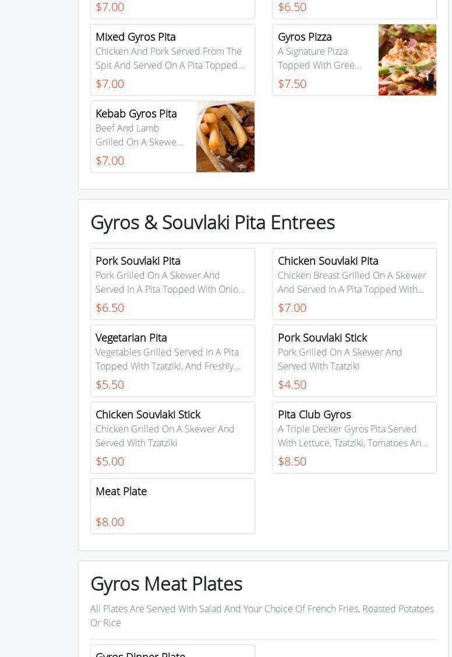Click the Gyros Meat Plates section heading
The image size is (452, 657).
(167, 584)
